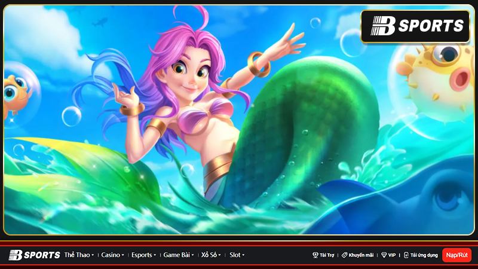Open the Esports menu
Screen dimensions: 478x269
tap(142, 255)
